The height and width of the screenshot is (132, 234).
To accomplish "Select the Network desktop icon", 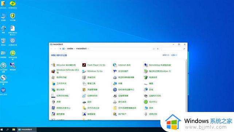I will (x=3, y=29).
